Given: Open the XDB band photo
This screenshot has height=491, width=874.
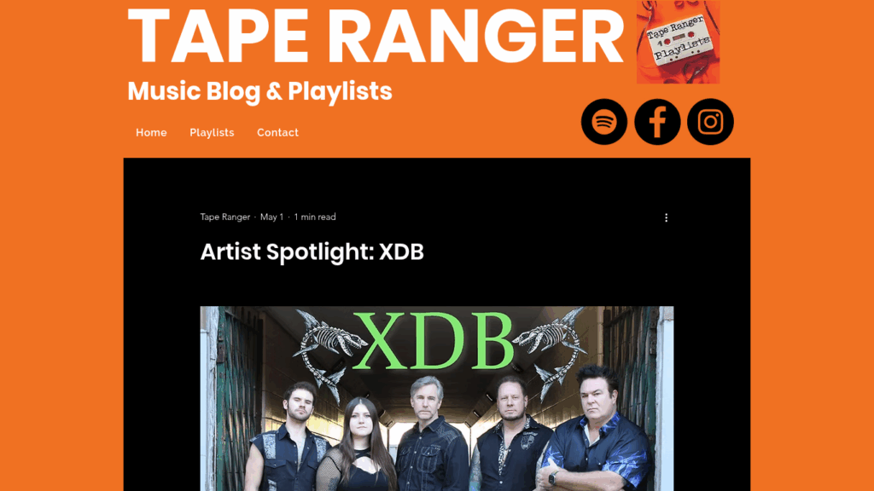Looking at the screenshot, I should 437,399.
